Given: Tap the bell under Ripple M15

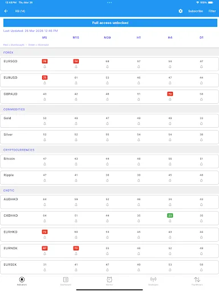Looking at the screenshot, I should coord(76,180).
